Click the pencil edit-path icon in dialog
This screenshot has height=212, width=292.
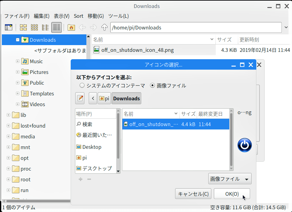click(80, 98)
